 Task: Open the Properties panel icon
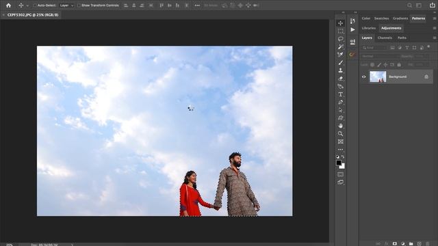point(352,42)
